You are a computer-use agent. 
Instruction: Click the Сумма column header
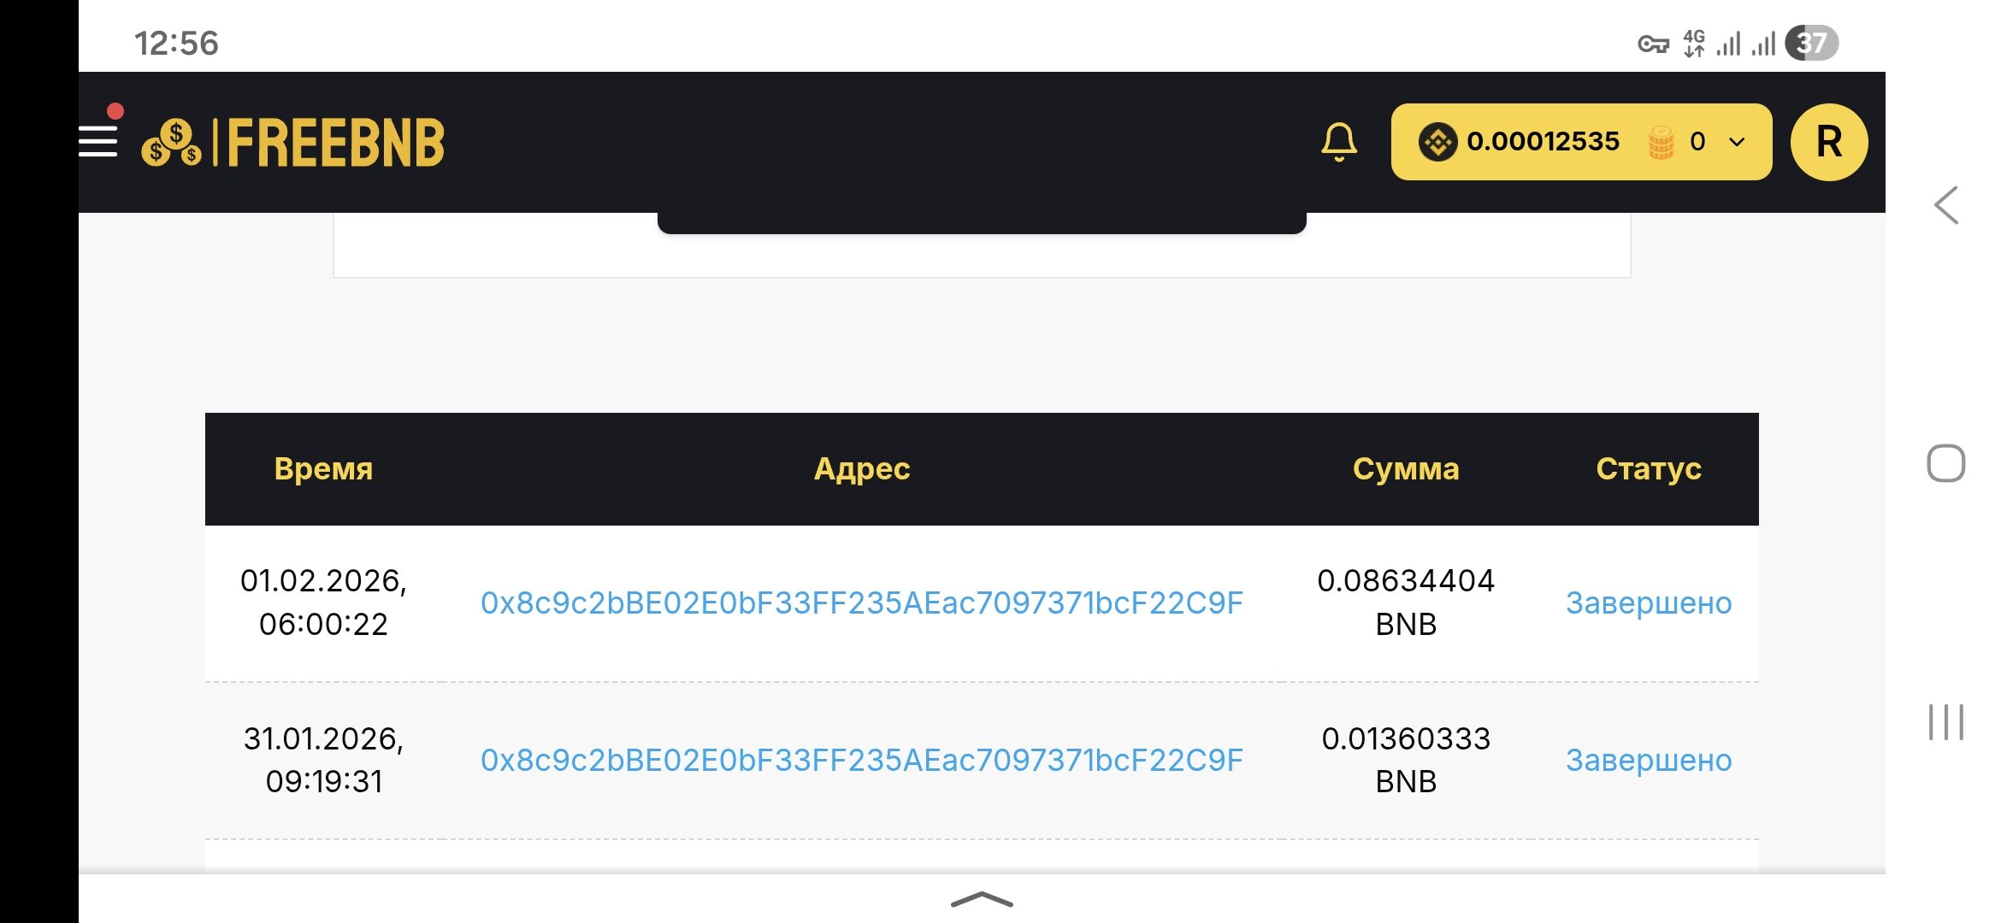1406,469
